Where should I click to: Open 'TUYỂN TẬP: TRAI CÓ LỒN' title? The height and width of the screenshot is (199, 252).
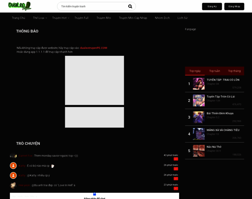pos(223,80)
